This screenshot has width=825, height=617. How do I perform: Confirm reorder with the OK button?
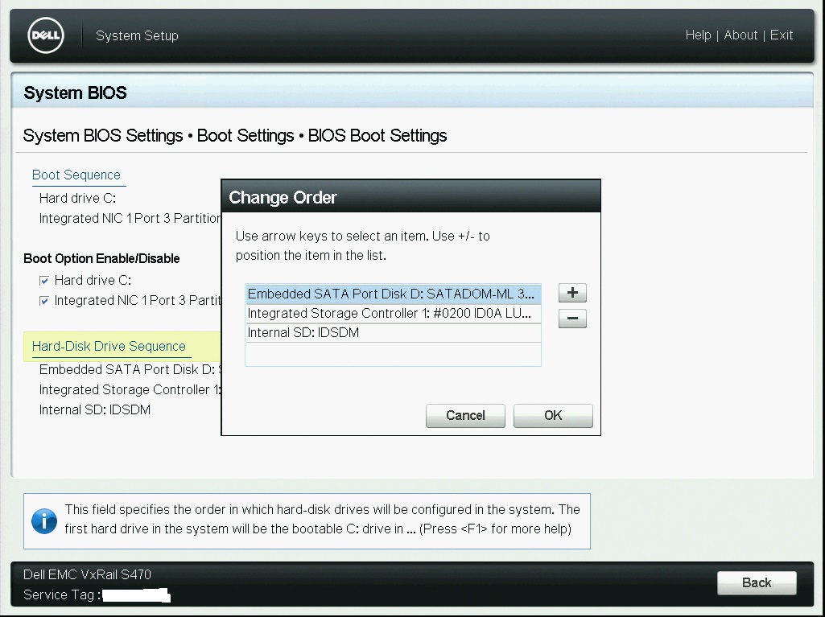click(x=553, y=416)
